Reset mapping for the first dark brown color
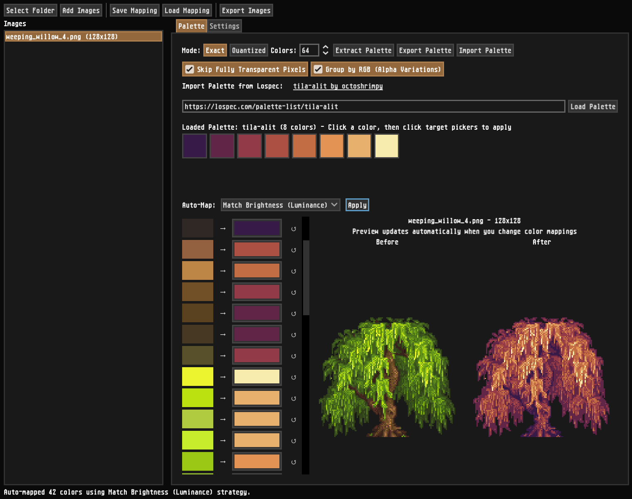This screenshot has height=499, width=632. [294, 229]
